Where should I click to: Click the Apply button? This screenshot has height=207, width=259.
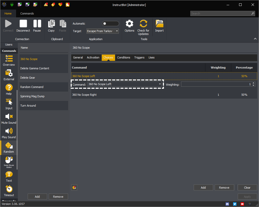tap(247, 197)
